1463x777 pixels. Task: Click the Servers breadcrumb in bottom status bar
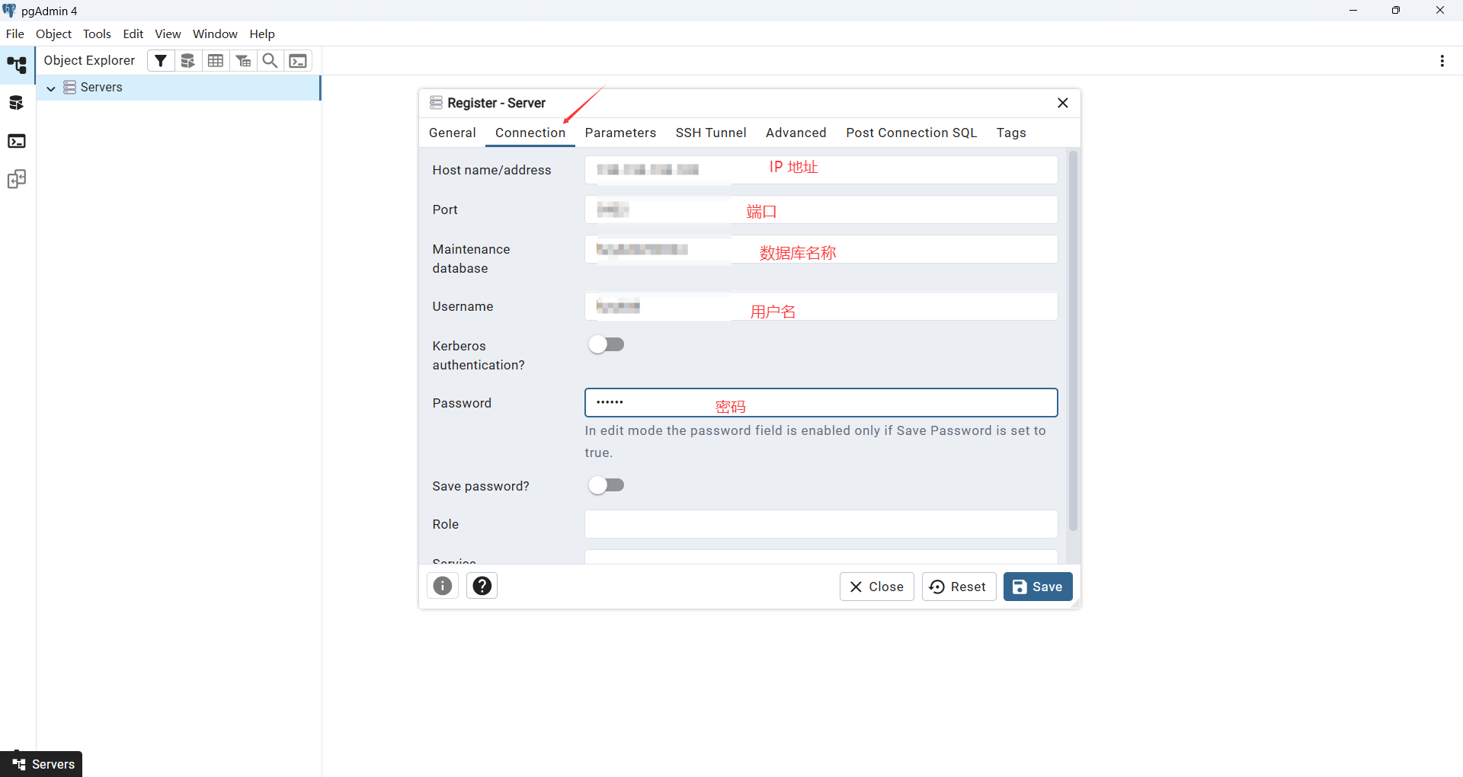[x=42, y=764]
